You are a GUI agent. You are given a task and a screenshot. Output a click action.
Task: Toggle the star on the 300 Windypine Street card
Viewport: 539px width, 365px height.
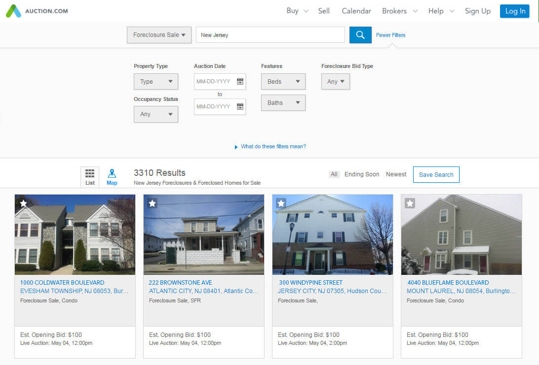tap(281, 203)
